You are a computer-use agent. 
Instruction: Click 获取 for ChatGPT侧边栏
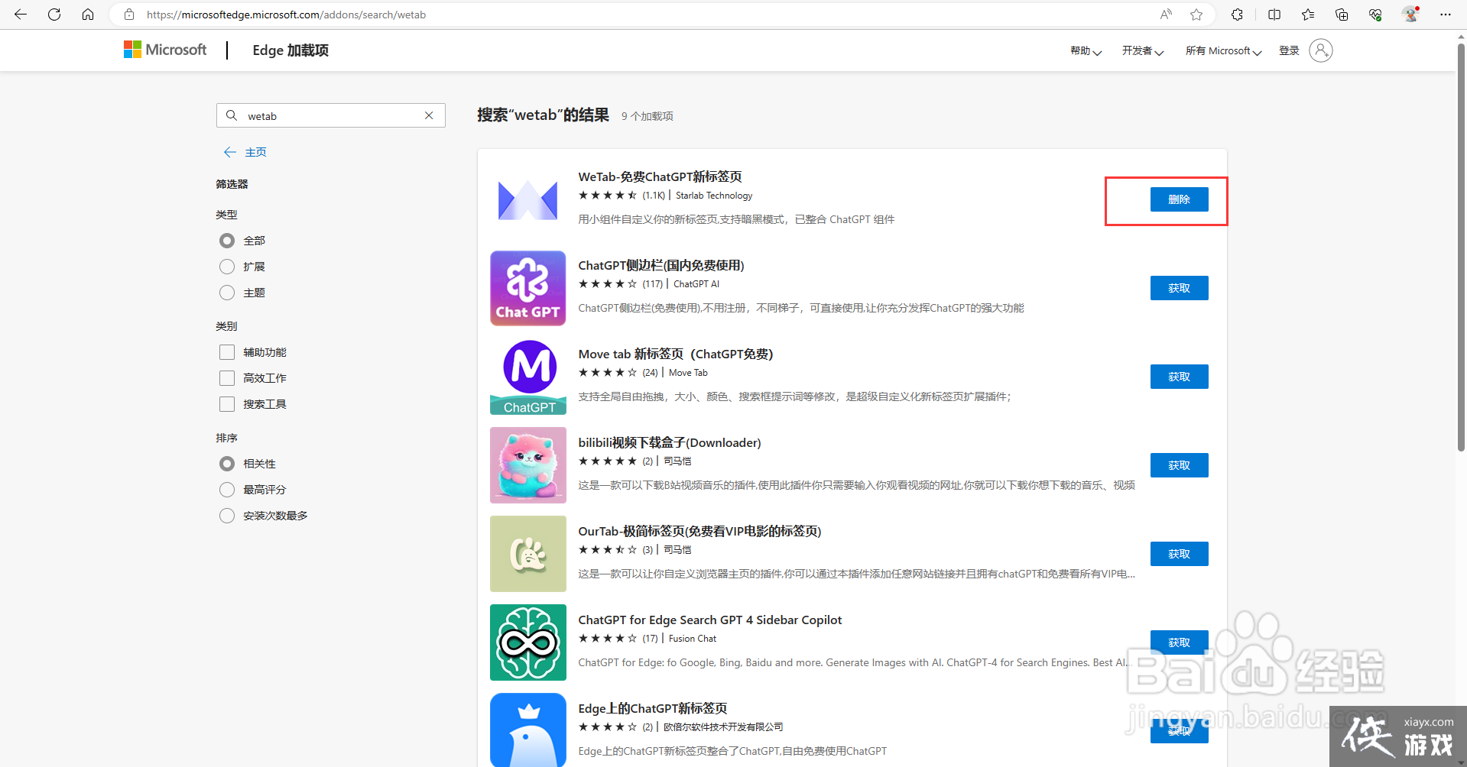(1179, 288)
